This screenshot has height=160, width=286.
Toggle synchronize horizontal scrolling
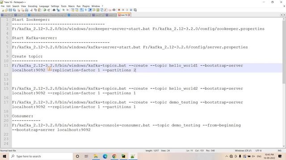76,10
